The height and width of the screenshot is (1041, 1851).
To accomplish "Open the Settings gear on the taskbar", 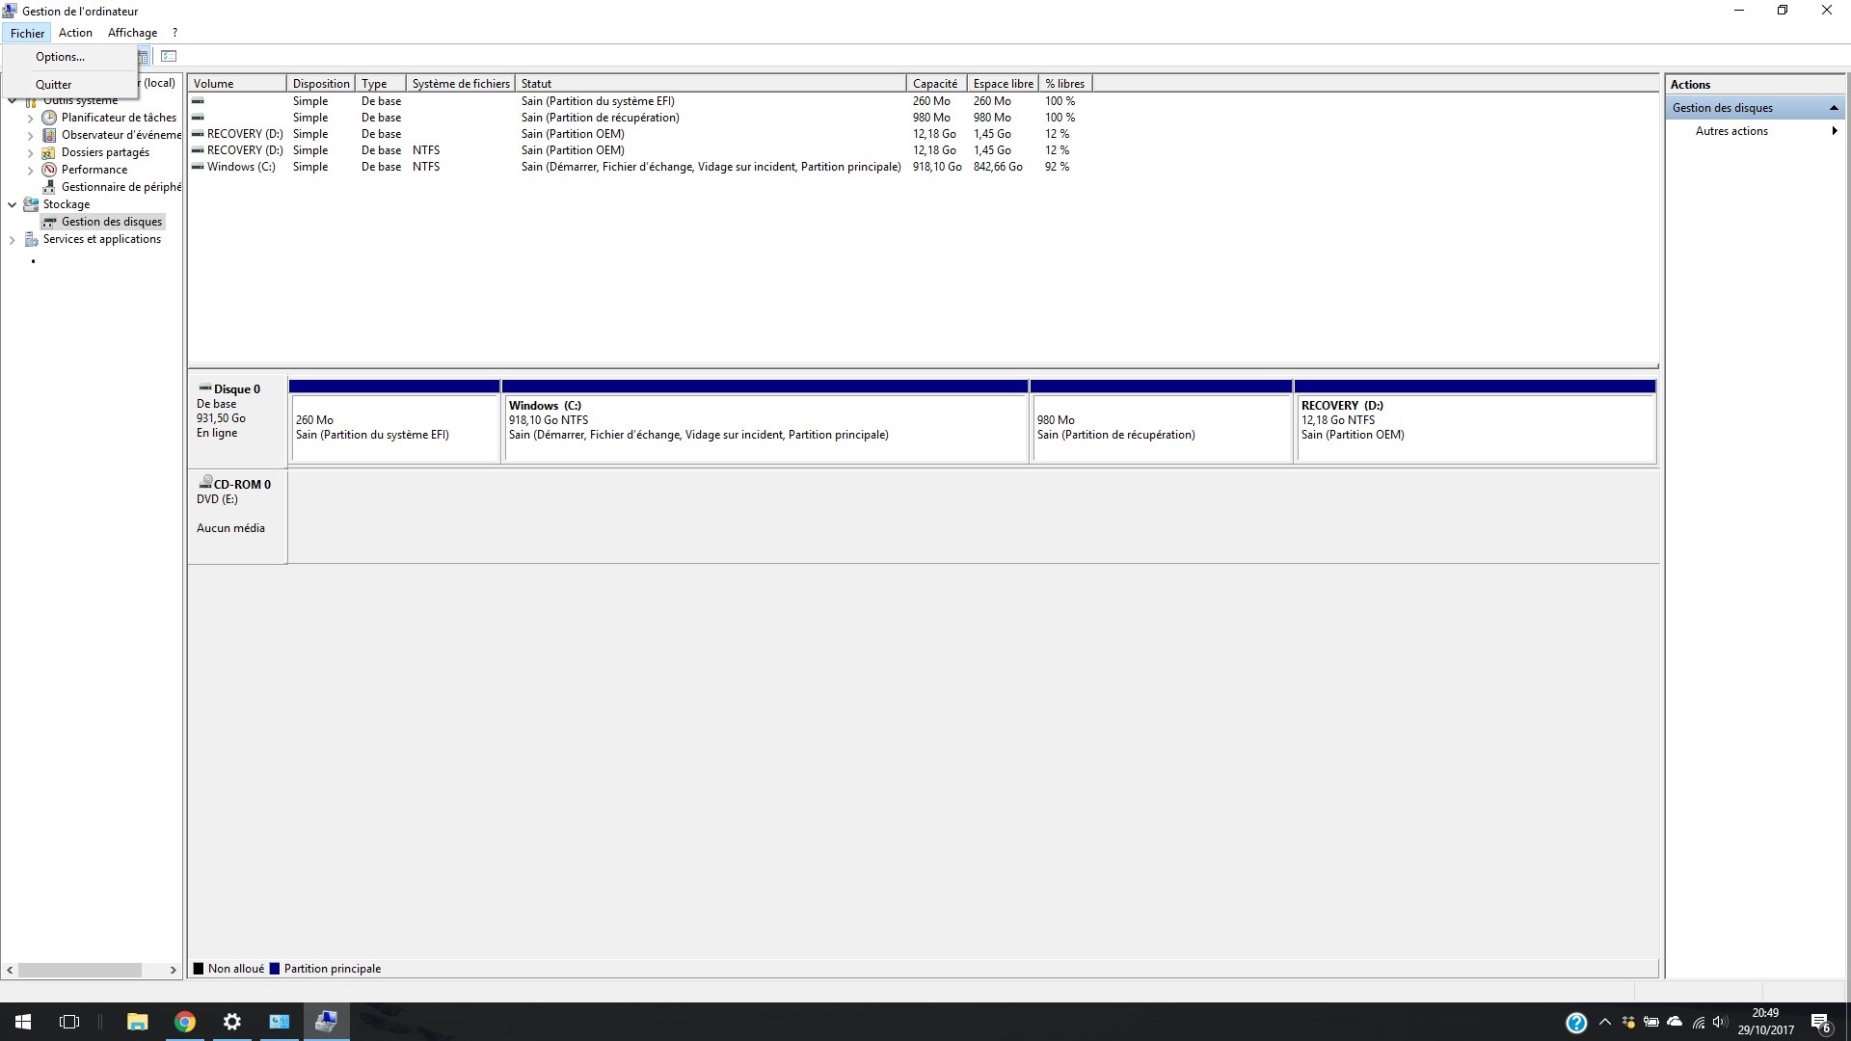I will pyautogui.click(x=231, y=1022).
